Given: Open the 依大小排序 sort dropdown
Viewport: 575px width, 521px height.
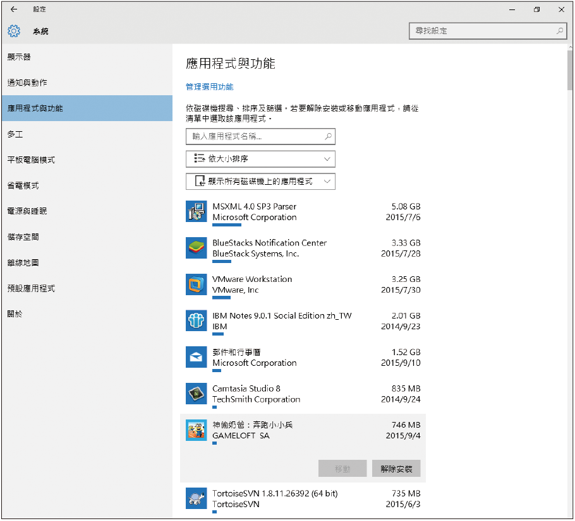Looking at the screenshot, I should pyautogui.click(x=260, y=159).
